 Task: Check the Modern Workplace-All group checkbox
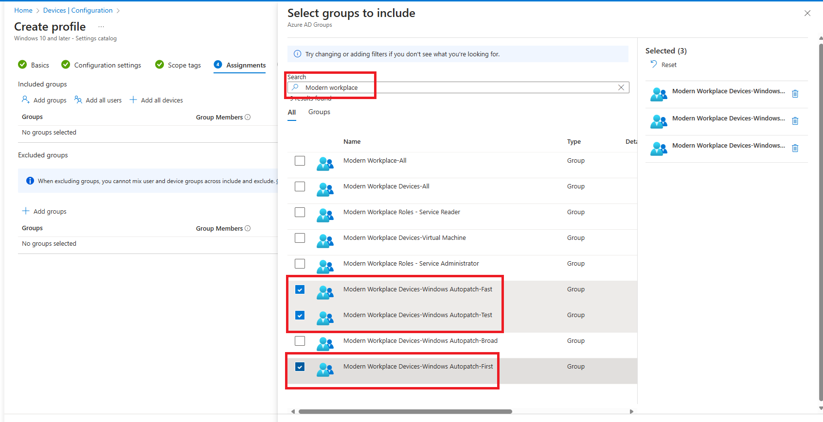(300, 161)
